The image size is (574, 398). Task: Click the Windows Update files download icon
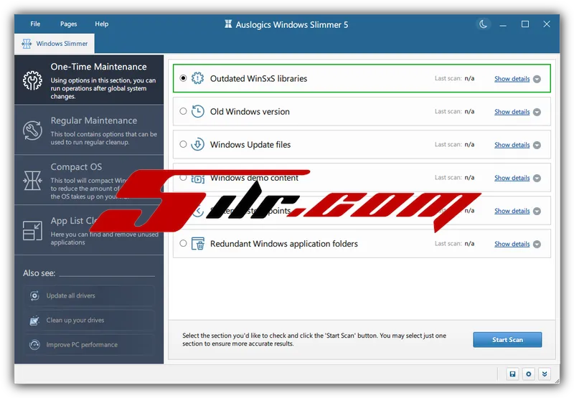198,144
